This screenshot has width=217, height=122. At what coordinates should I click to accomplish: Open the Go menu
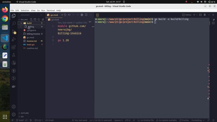point(38,11)
